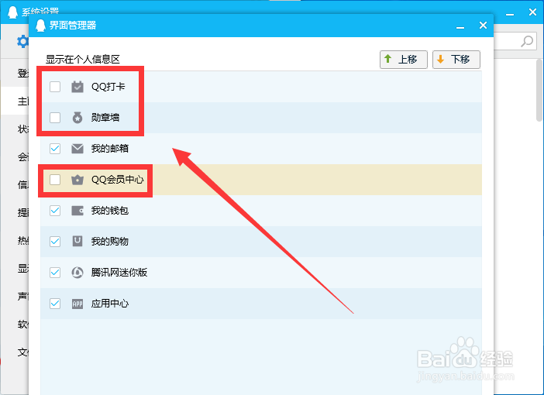
Task: Select the QQ会员中心 label text
Action: click(x=117, y=180)
